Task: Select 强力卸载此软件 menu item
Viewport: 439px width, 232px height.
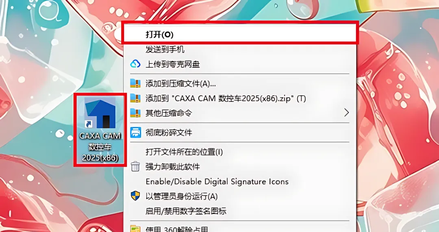Action: (x=240, y=167)
